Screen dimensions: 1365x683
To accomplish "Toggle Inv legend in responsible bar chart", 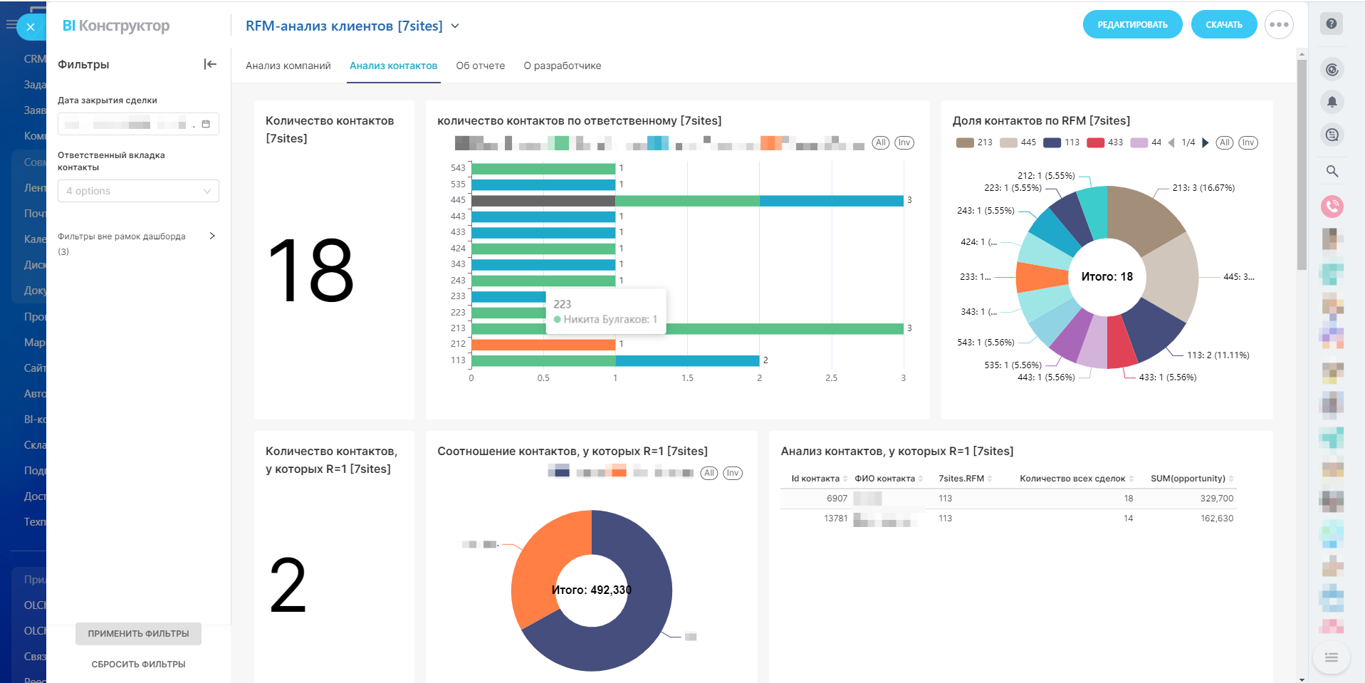I will click(904, 142).
